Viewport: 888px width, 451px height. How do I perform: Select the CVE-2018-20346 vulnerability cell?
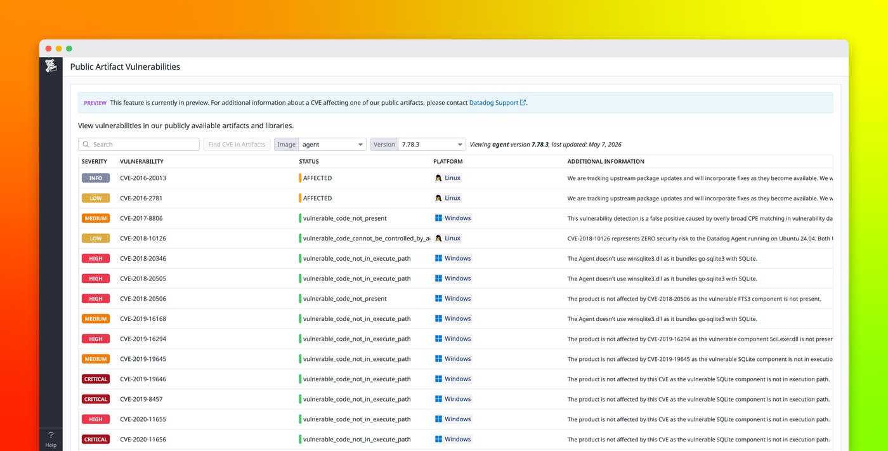[143, 259]
